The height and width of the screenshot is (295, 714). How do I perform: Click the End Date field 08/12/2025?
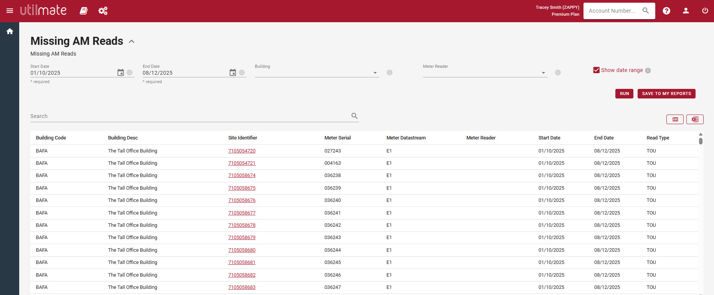click(x=185, y=73)
